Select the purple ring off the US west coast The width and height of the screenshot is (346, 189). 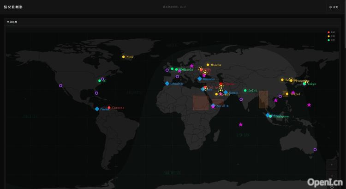tap(61, 85)
